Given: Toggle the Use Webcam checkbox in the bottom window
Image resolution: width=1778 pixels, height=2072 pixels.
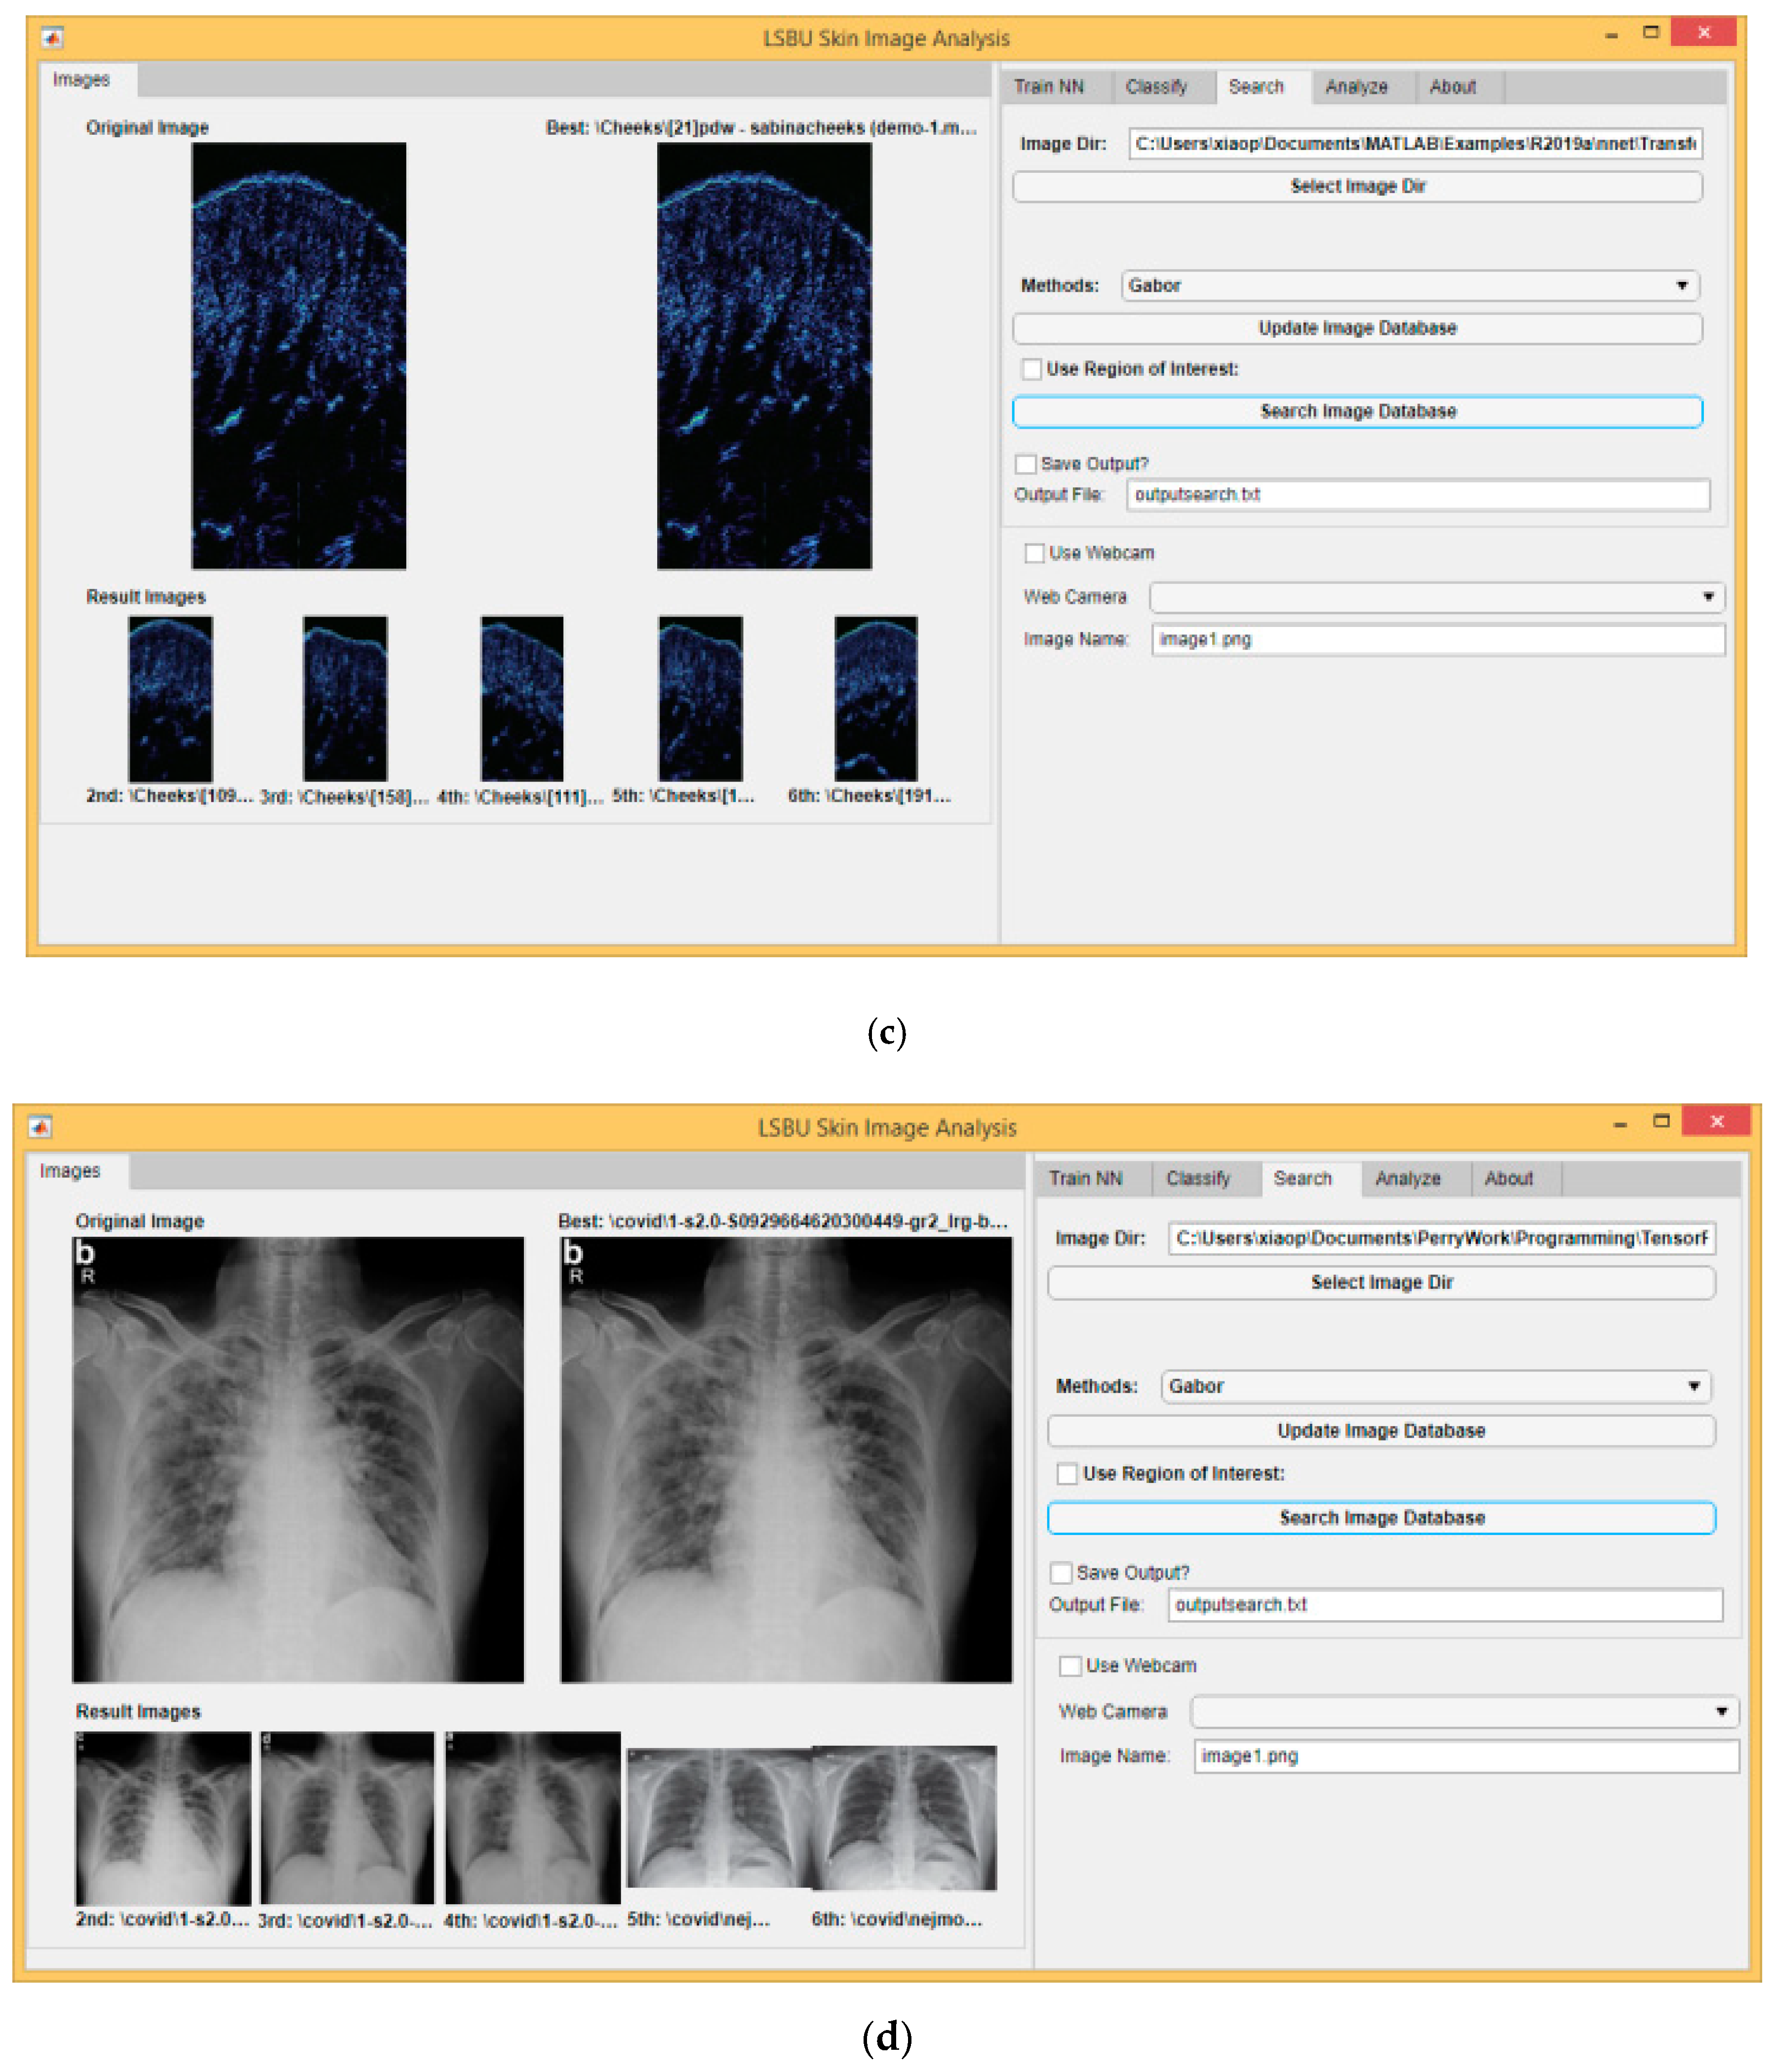Looking at the screenshot, I should [x=1070, y=1665].
